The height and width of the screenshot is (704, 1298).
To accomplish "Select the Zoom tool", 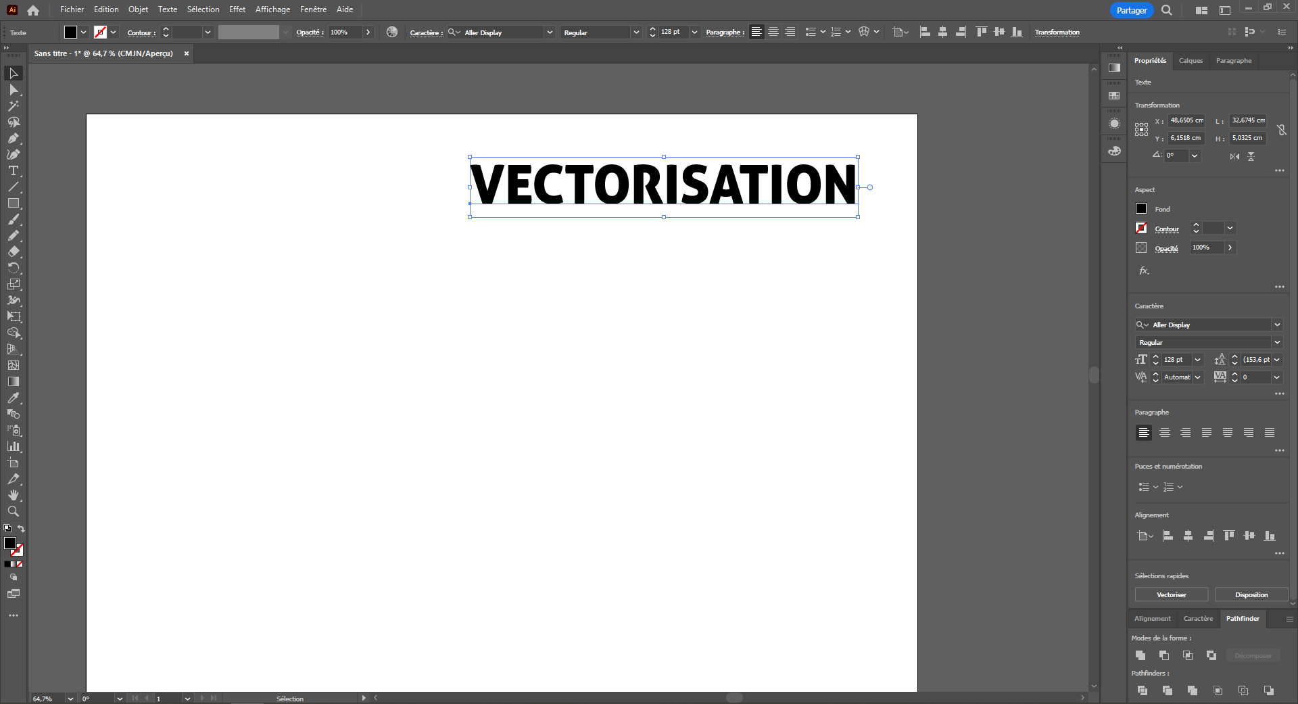I will (x=14, y=512).
